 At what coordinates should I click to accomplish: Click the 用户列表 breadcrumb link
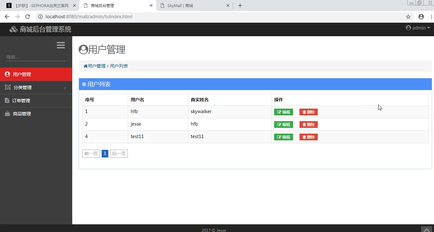pos(119,66)
